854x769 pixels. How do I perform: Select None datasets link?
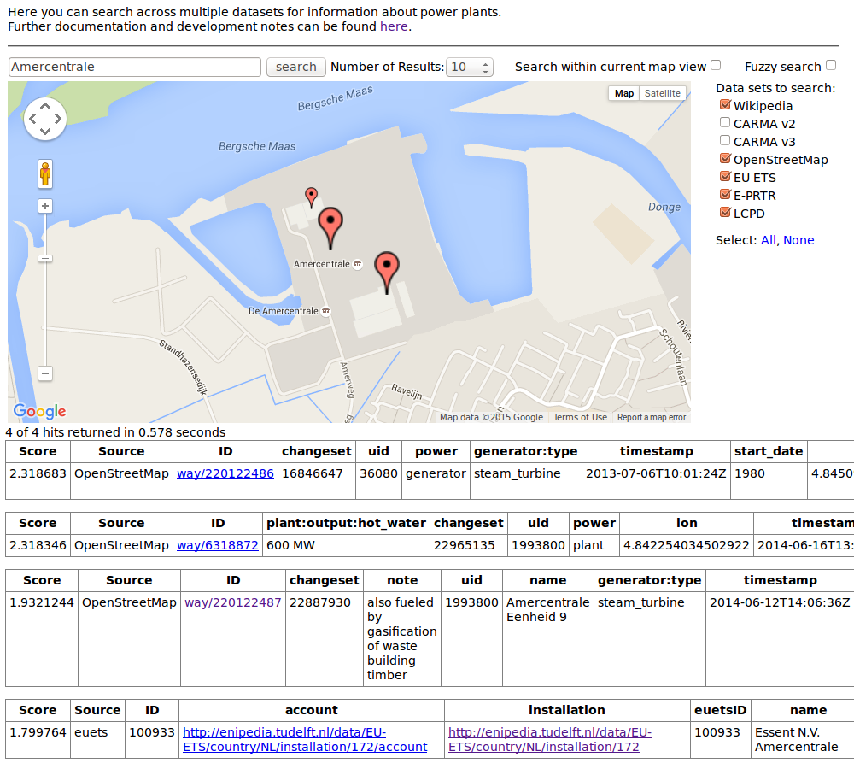pyautogui.click(x=798, y=240)
